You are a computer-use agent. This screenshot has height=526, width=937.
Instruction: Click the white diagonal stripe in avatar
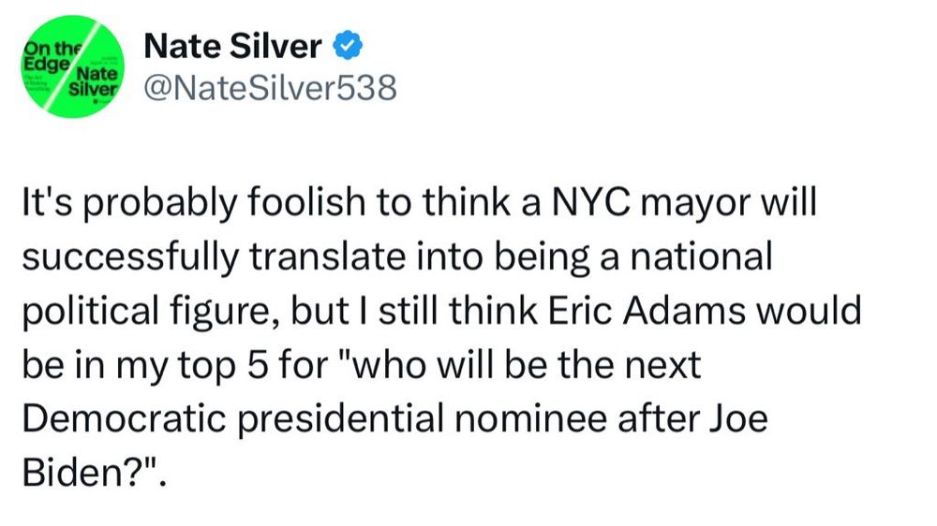click(72, 66)
